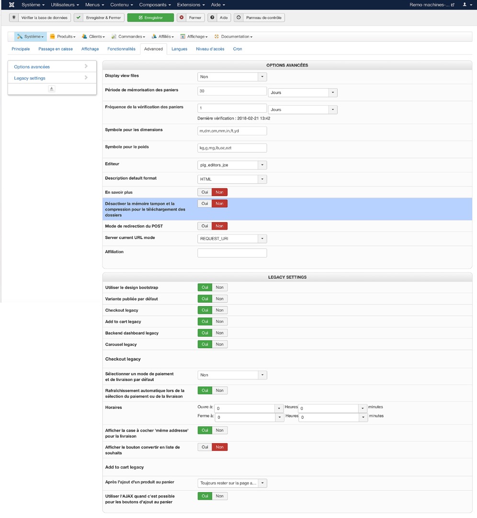Click the red X close icon
Viewport: 477px width, 518px height.
click(x=182, y=18)
